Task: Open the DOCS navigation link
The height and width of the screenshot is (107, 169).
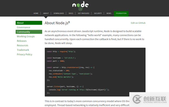Action: (71, 14)
